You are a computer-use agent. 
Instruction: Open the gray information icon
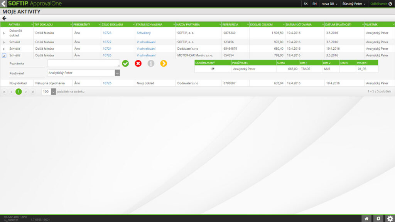coord(151,63)
